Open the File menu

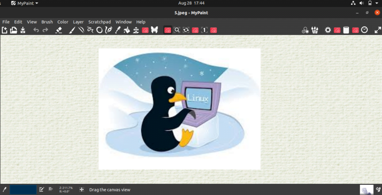click(x=6, y=22)
